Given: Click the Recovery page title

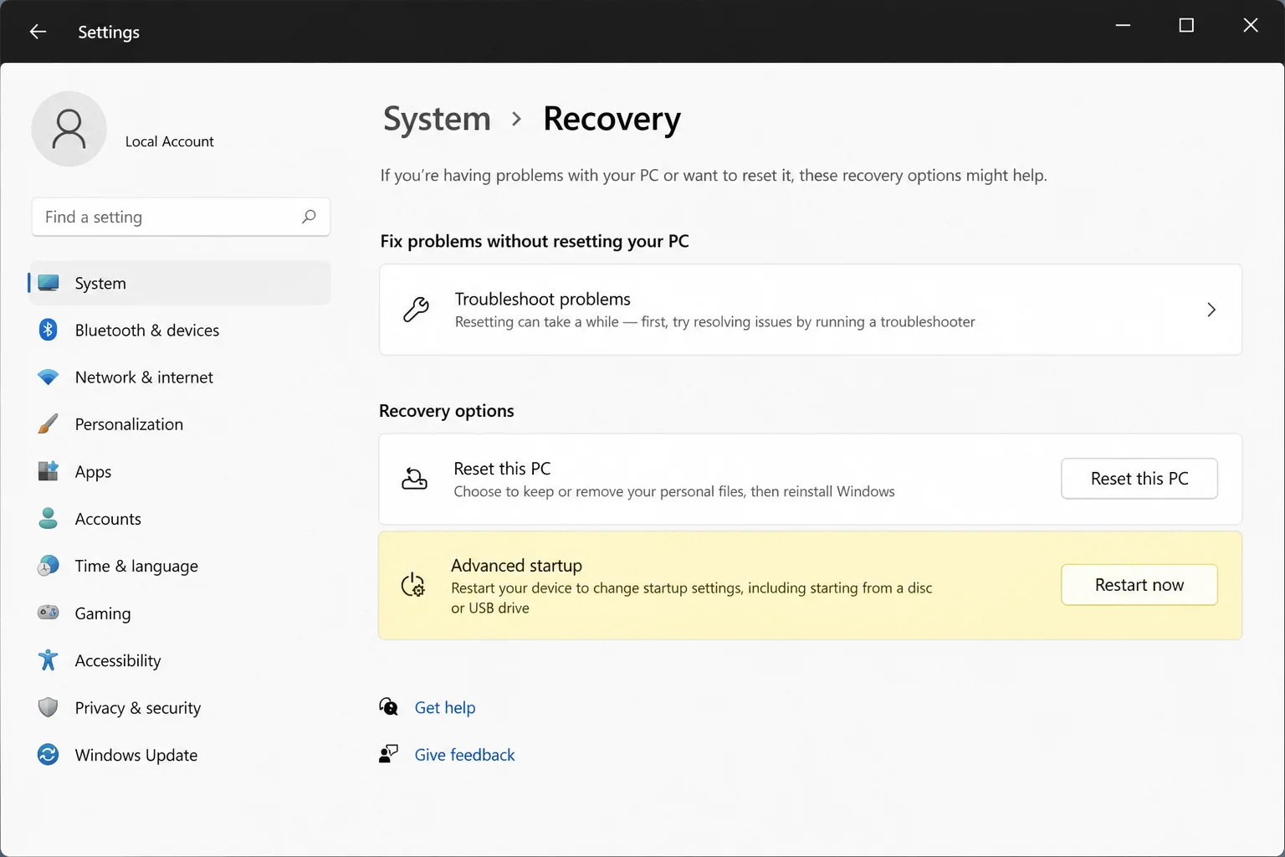Looking at the screenshot, I should point(612,119).
